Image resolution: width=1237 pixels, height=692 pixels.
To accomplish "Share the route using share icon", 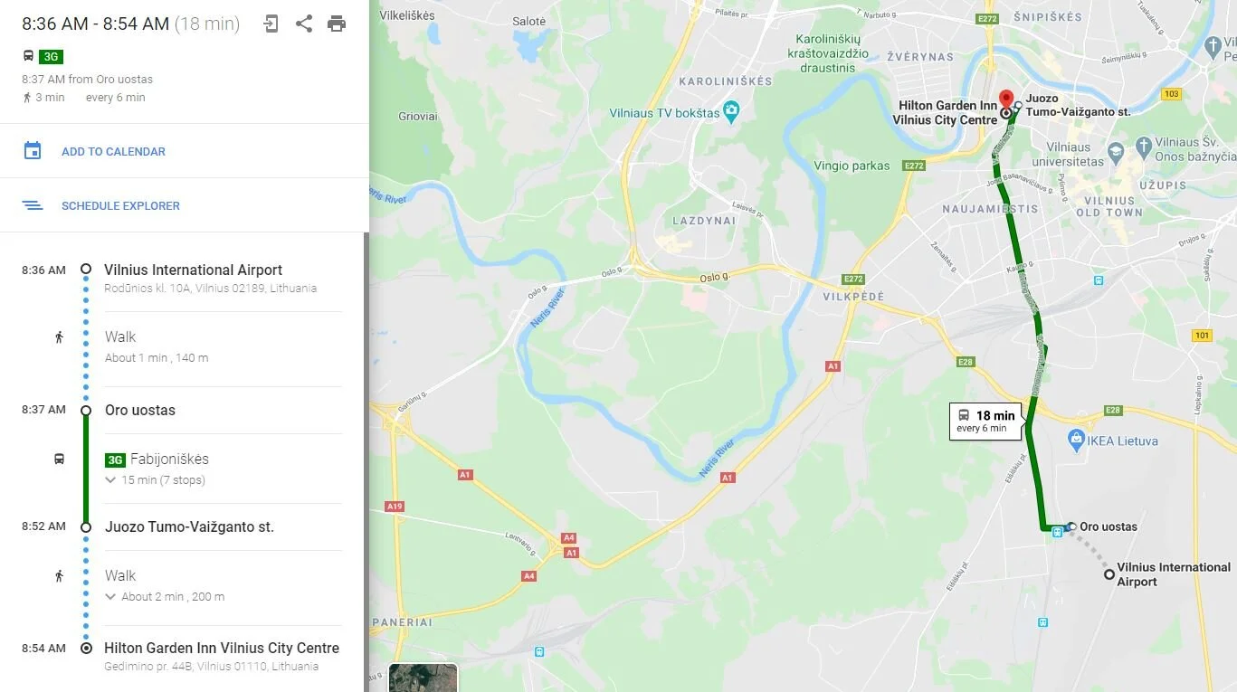I will click(x=304, y=24).
